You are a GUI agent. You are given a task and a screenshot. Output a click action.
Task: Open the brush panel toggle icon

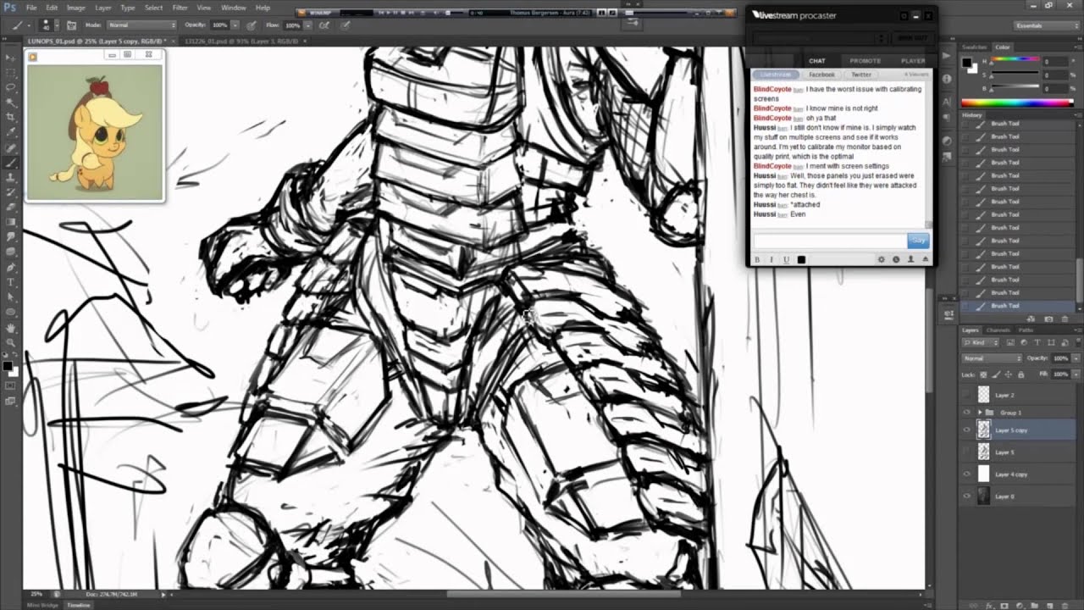tap(70, 25)
